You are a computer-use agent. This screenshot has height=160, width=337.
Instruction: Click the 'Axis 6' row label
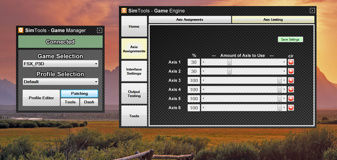point(175,108)
